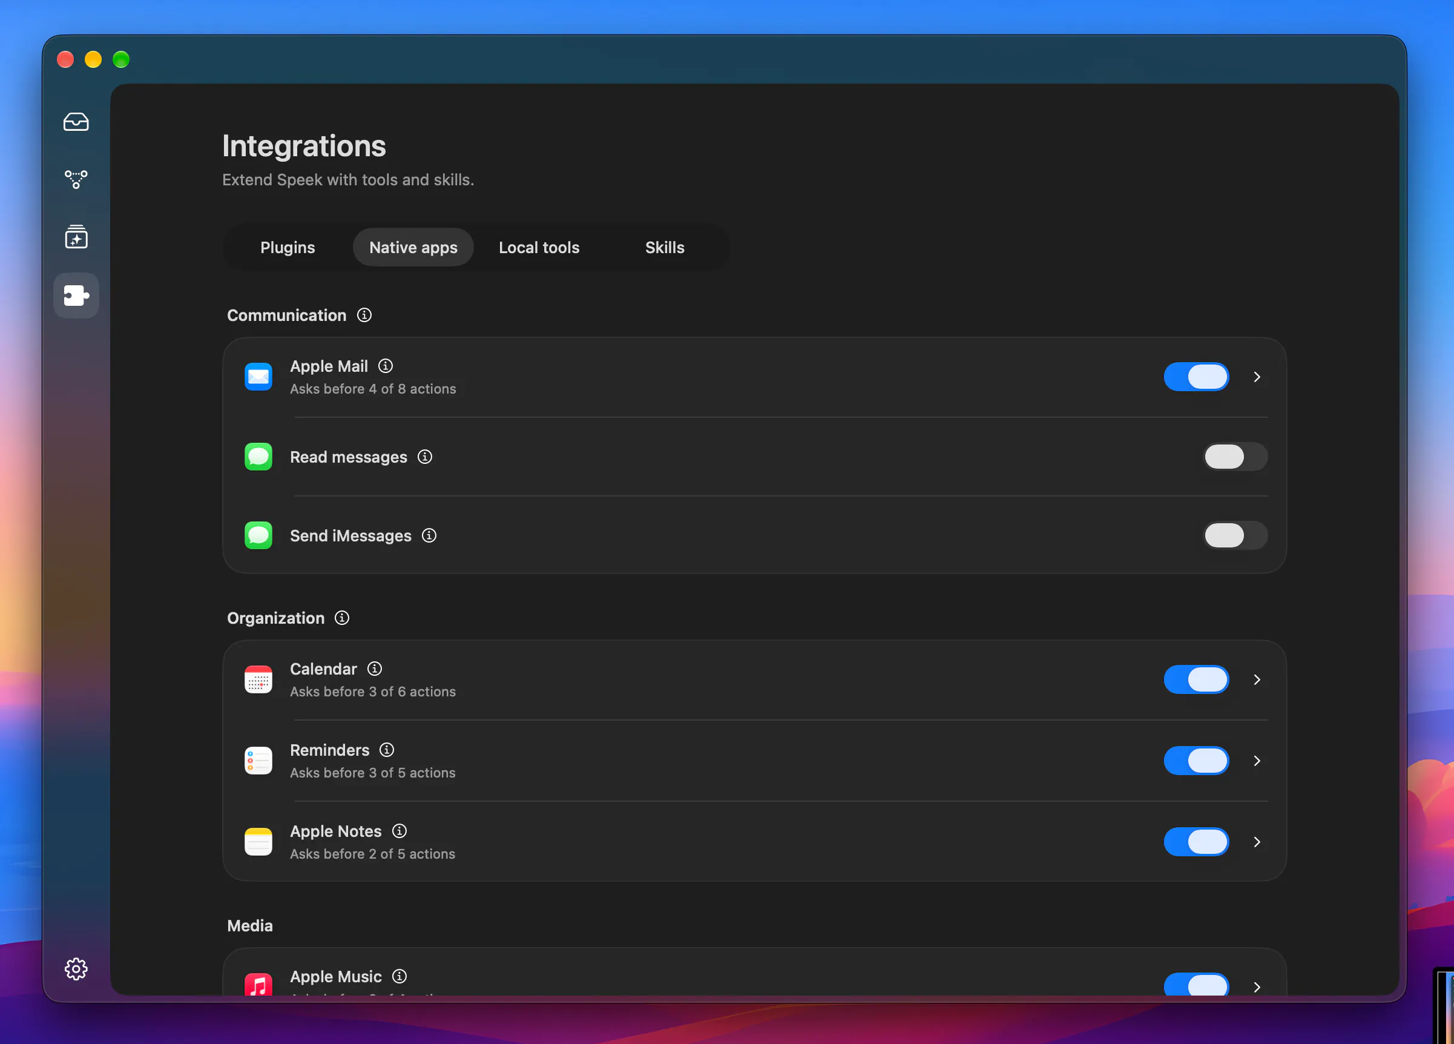Toggle off Apple Music integration
This screenshot has height=1044, width=1454.
(x=1196, y=985)
